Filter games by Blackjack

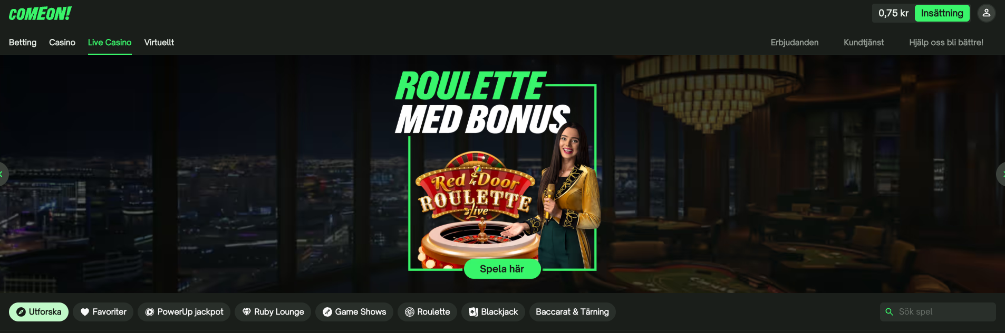493,312
